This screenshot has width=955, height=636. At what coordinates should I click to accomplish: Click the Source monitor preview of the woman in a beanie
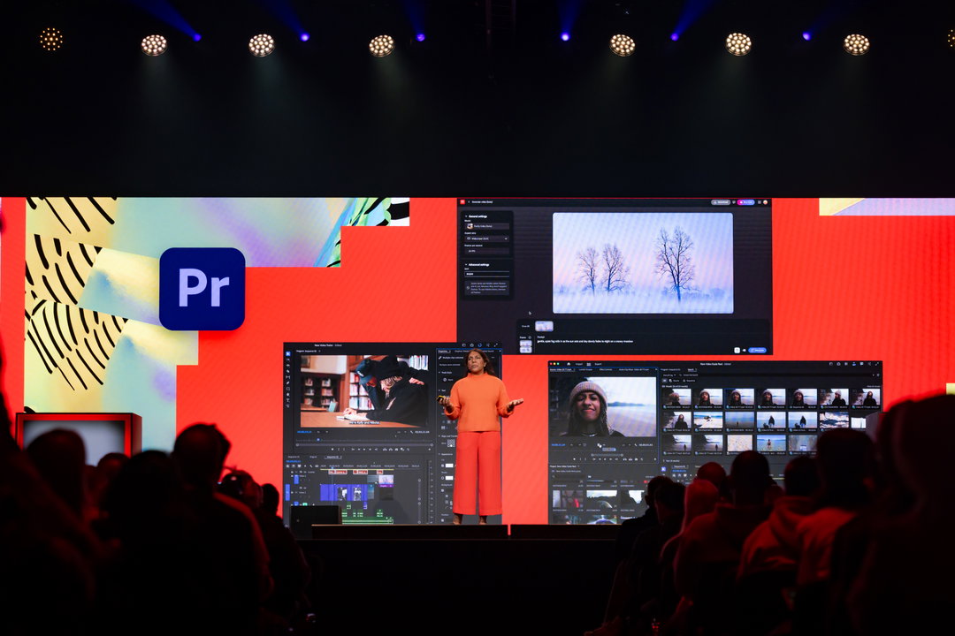603,406
